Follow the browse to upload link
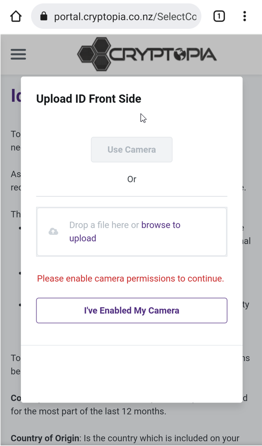 point(124,232)
